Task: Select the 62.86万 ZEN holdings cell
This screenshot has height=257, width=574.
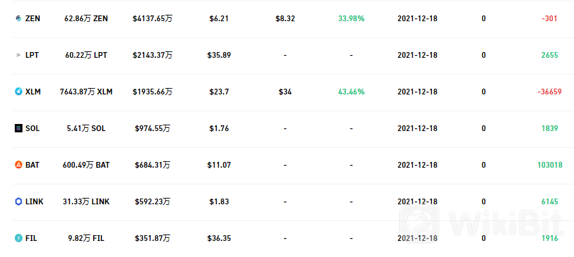Action: tap(86, 18)
